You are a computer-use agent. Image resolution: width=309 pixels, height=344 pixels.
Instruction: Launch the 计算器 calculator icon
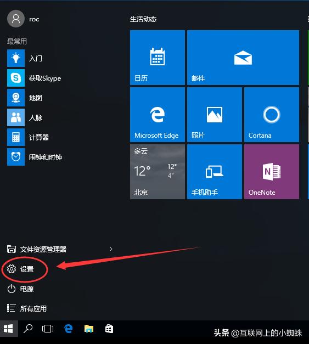click(x=16, y=137)
